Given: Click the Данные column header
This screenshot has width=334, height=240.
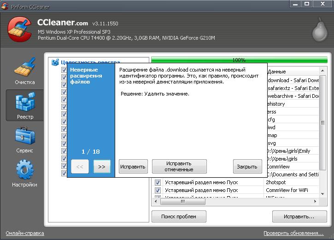Looking at the screenshot, I should point(293,72).
